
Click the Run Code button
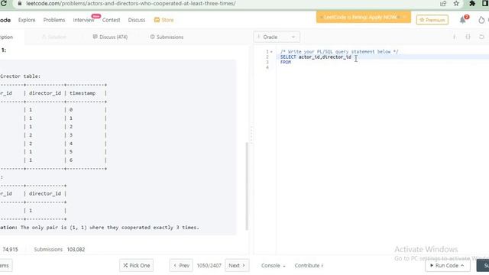[x=448, y=265]
